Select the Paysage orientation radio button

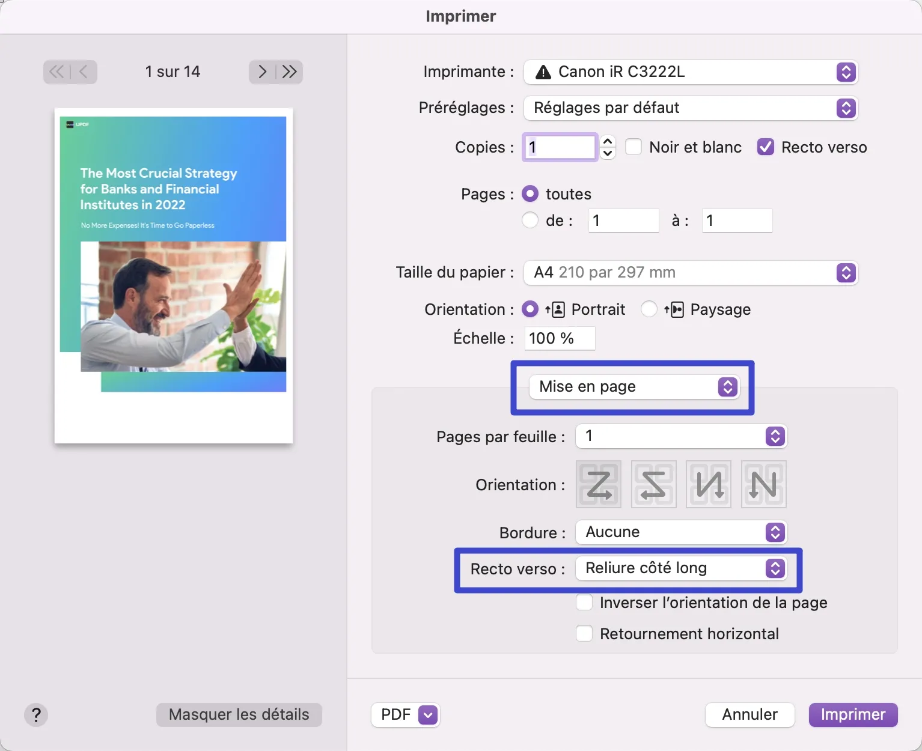(649, 309)
